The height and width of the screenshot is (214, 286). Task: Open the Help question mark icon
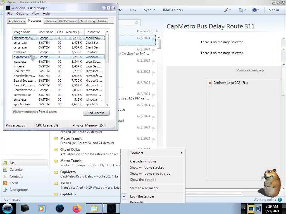[254, 10]
